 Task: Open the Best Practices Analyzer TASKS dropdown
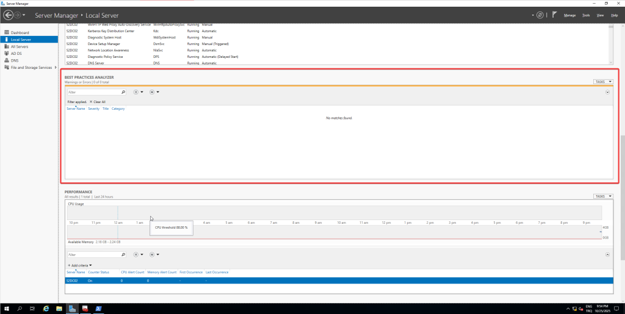click(602, 81)
